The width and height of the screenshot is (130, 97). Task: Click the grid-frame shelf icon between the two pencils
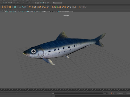83,7
